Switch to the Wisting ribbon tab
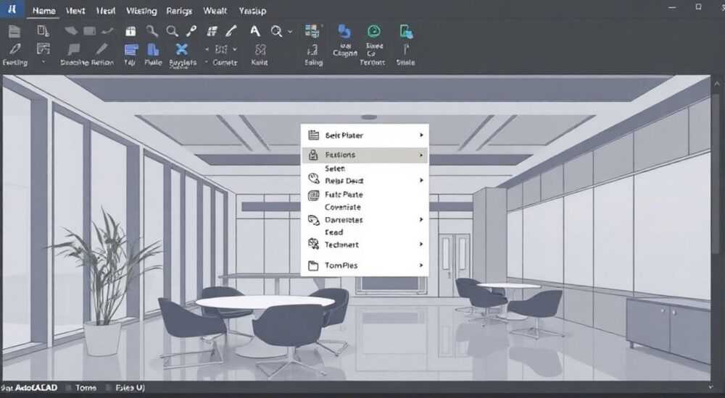 coord(141,11)
